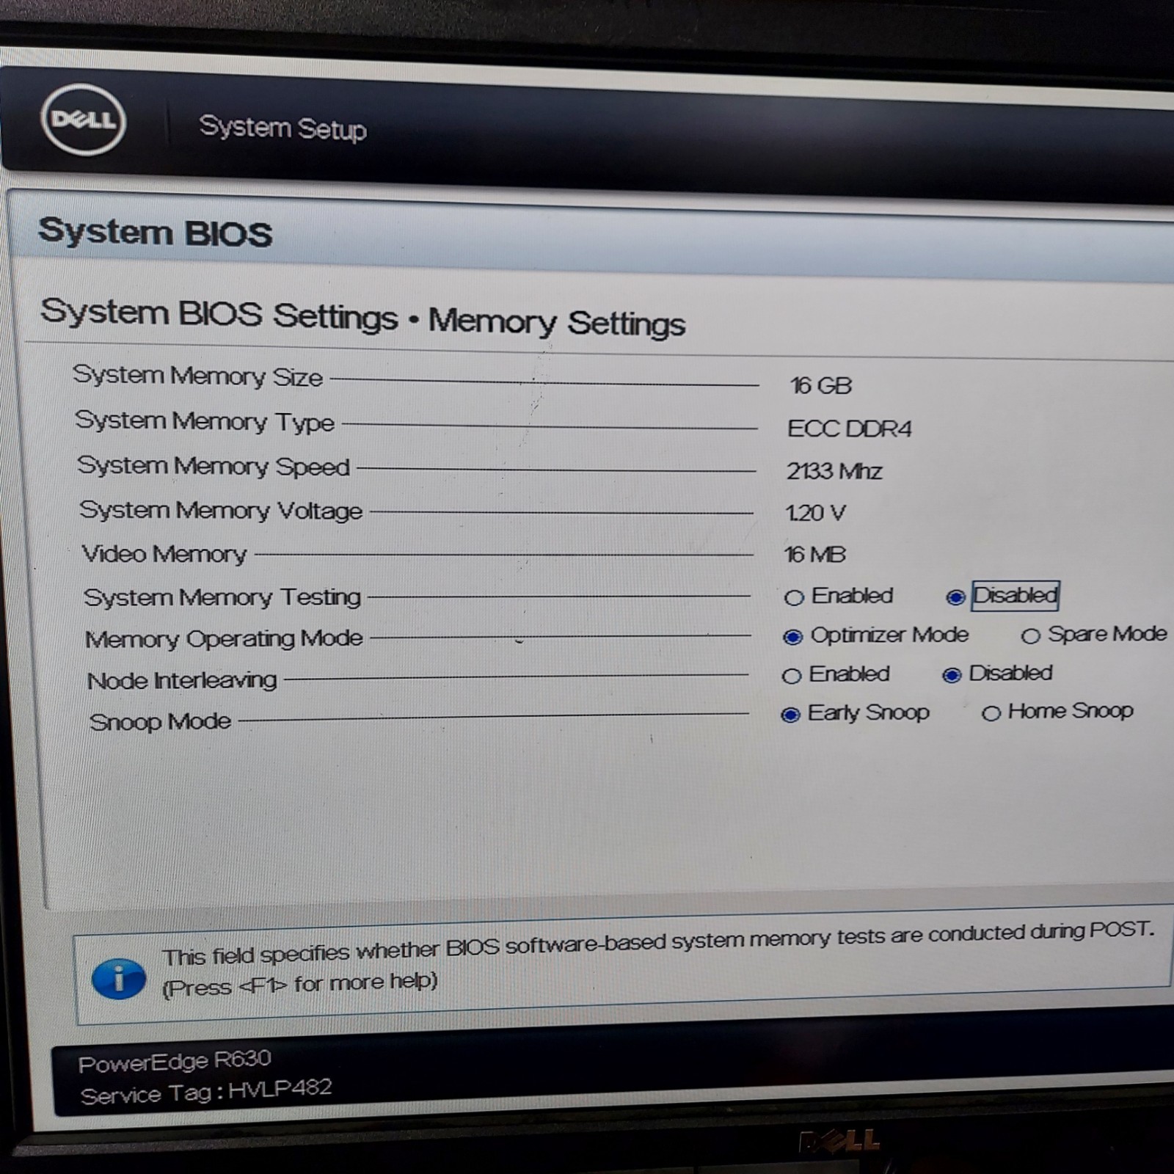Click the Node Interleaving label
The width and height of the screenshot is (1174, 1174).
pos(182,681)
